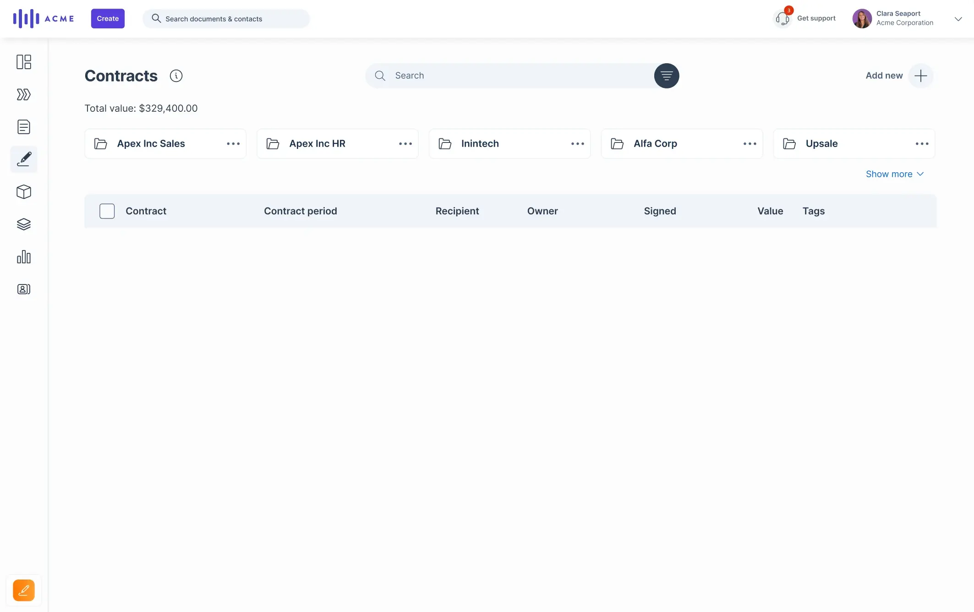The image size is (974, 612).
Task: Open the Documents section from the sidebar
Action: click(24, 127)
